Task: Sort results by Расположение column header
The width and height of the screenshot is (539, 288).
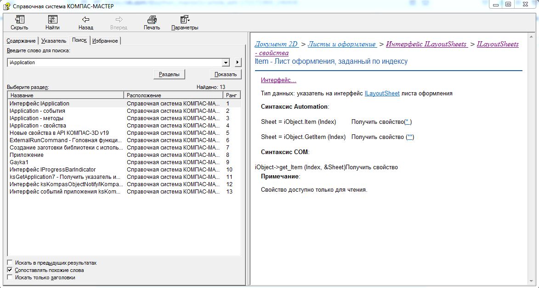Action: (x=173, y=95)
